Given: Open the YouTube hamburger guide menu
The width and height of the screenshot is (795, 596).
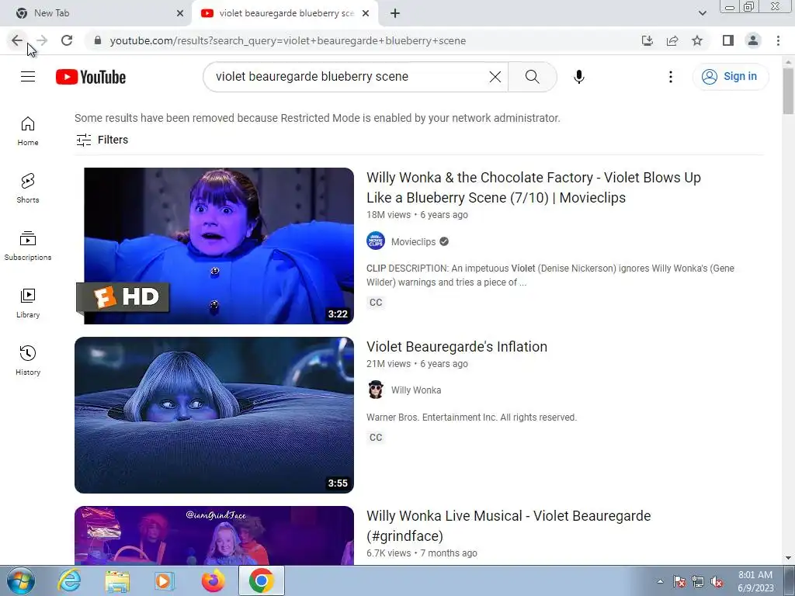Looking at the screenshot, I should pos(28,77).
